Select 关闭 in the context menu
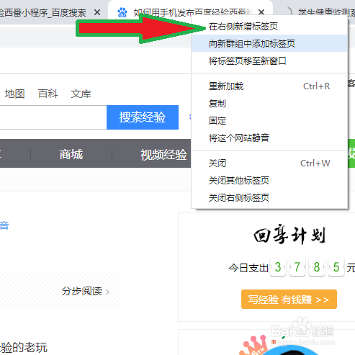 (x=269, y=163)
